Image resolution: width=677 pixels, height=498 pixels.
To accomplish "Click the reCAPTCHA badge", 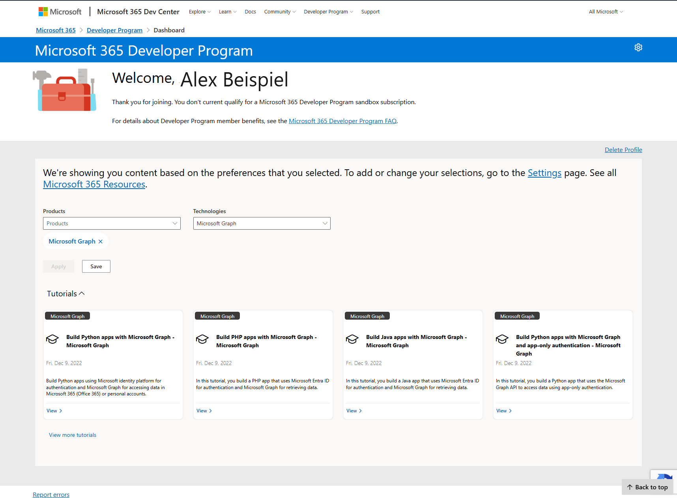I will 664,474.
